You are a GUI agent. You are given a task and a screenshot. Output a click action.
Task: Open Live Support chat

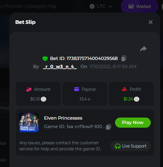130,146
